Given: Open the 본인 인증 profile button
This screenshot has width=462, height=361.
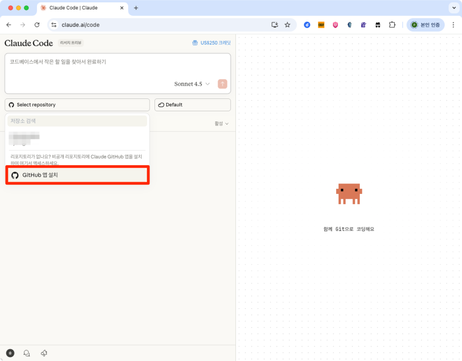Looking at the screenshot, I should tap(425, 25).
